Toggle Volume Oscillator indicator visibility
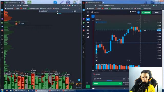164x92 pixels. [96, 64]
